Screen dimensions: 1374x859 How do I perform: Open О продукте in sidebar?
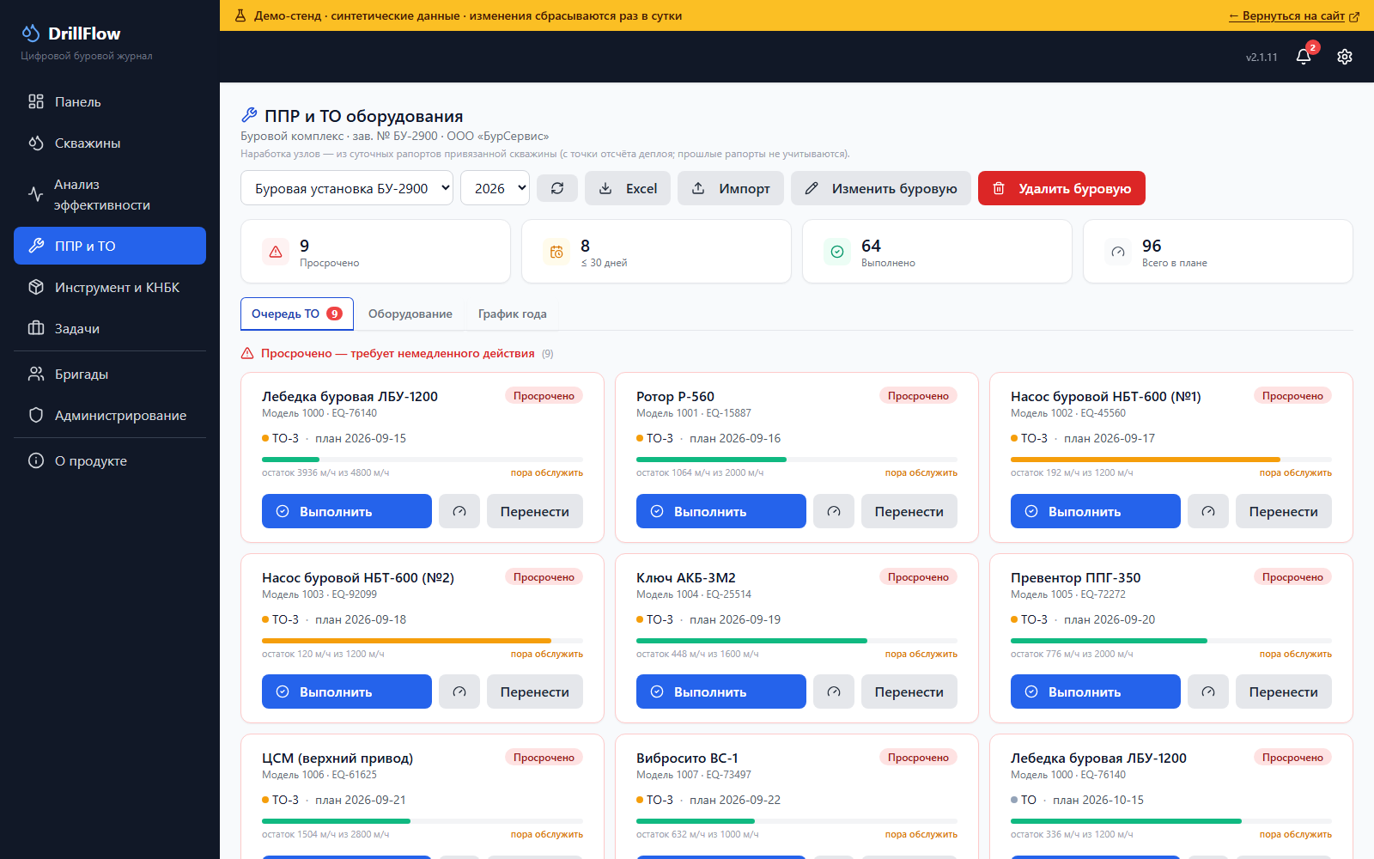110,460
